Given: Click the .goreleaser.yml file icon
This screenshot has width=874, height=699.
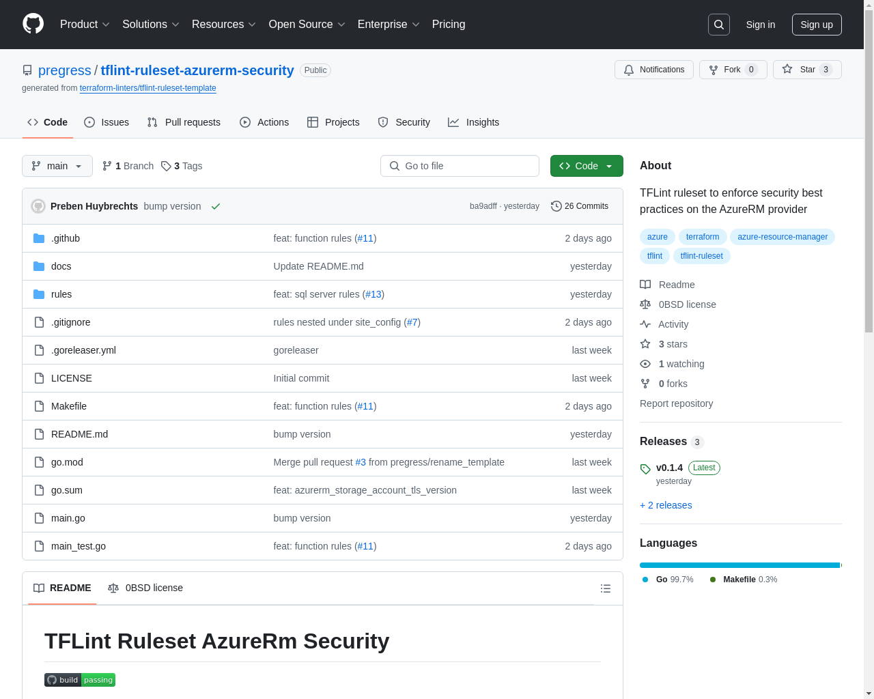Looking at the screenshot, I should point(39,350).
